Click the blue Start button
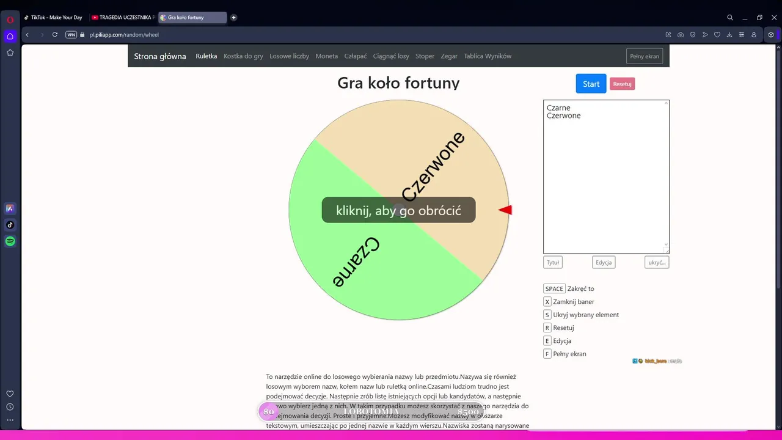Viewport: 782px width, 440px height. click(591, 84)
